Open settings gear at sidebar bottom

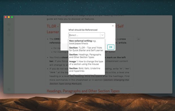(x=9, y=89)
